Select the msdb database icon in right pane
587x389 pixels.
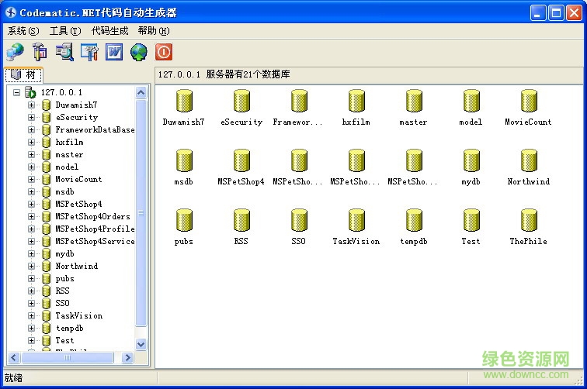click(x=184, y=160)
